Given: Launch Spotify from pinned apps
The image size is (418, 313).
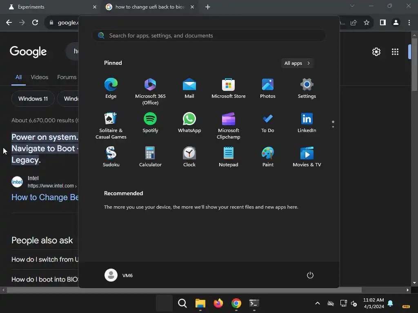Looking at the screenshot, I should pos(150,123).
